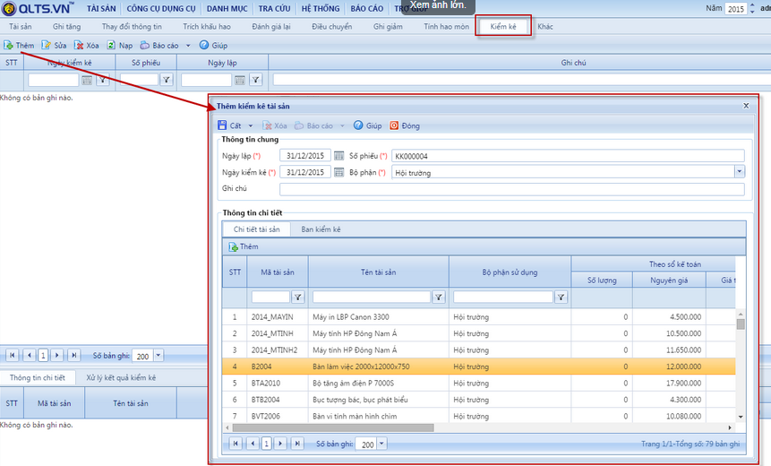This screenshot has width=771, height=466.
Task: Open CÔNG CỤ DỤNG CỤ menu
Action: (161, 8)
